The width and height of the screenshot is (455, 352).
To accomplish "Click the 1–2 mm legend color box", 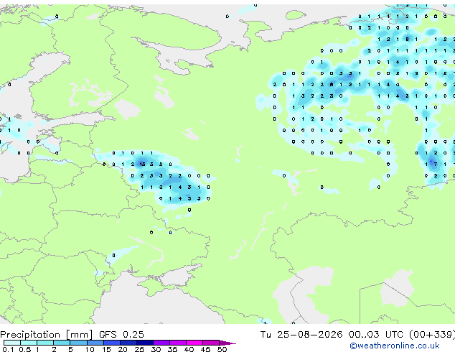I will click(45, 343).
